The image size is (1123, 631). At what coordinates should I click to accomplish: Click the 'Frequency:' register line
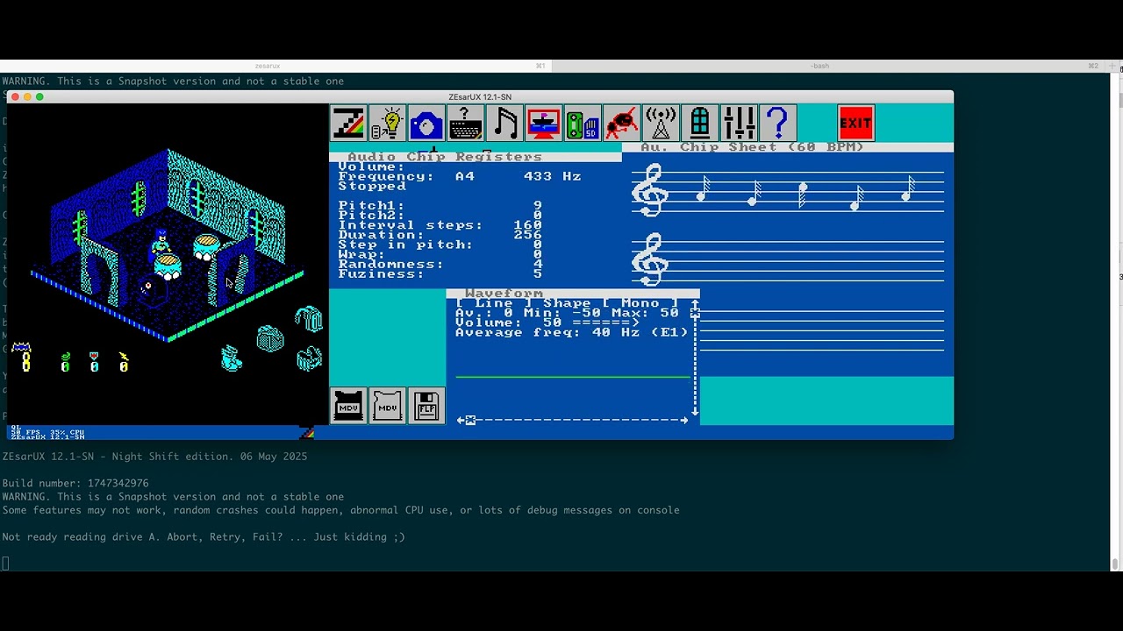click(x=460, y=176)
